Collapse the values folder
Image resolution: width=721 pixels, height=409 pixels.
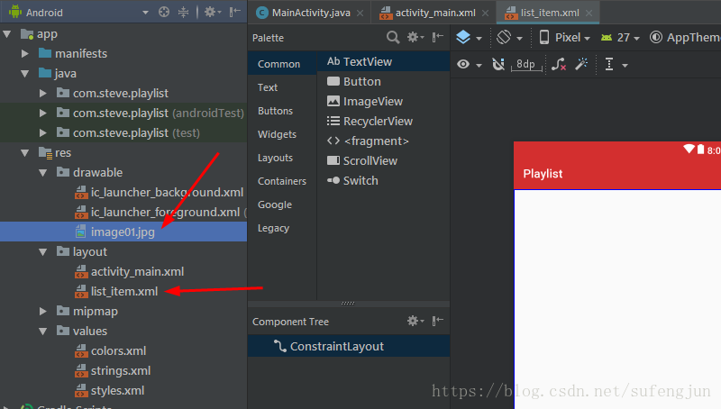pyautogui.click(x=42, y=332)
